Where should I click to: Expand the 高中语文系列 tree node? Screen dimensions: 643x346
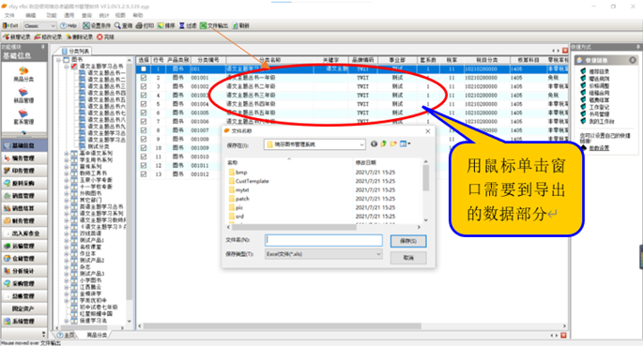pos(66,153)
